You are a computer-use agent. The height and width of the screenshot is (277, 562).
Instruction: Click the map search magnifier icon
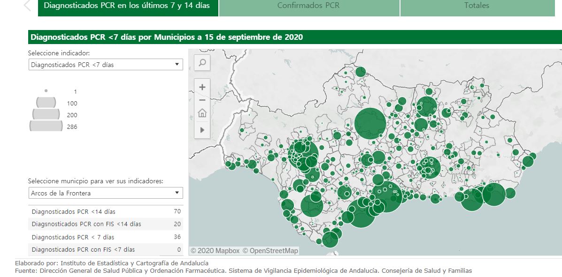[202, 63]
